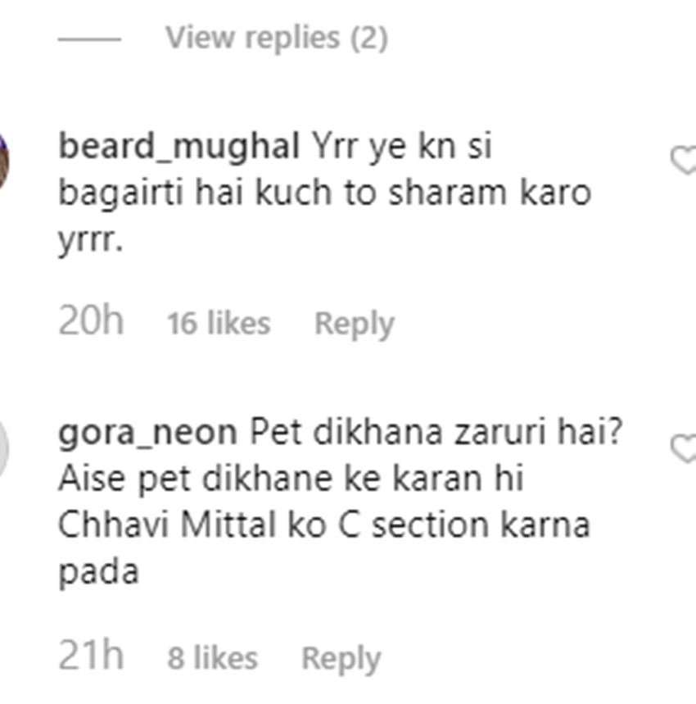Like the beard_mughal comment with heart icon
696x704 pixels.
pos(683,161)
